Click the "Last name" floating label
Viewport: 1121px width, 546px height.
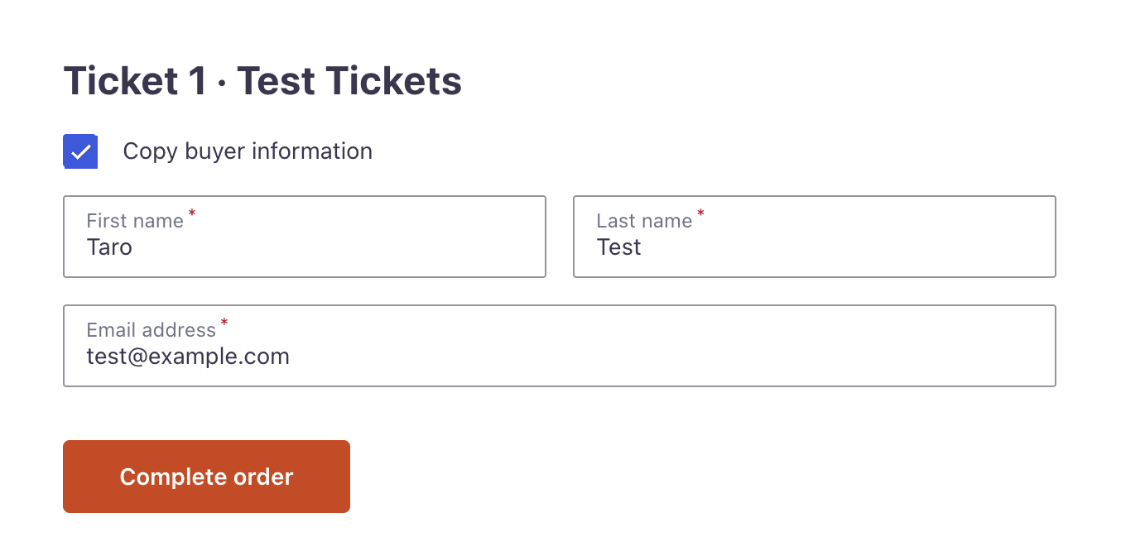[x=644, y=221]
